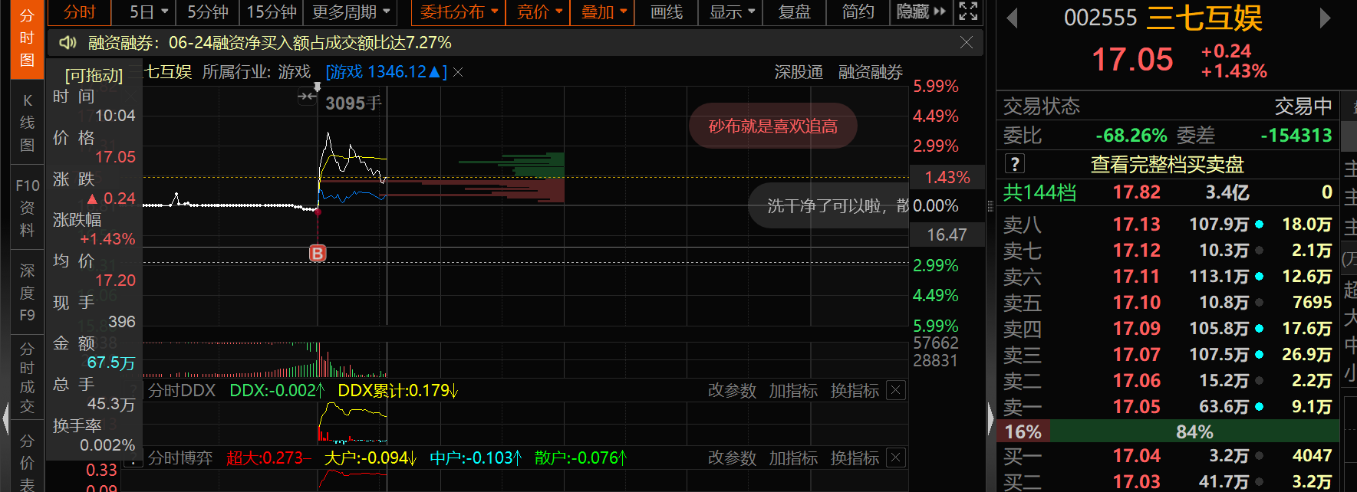Click gray dot beside 买一 volume
This screenshot has height=492, width=1357.
click(1259, 456)
